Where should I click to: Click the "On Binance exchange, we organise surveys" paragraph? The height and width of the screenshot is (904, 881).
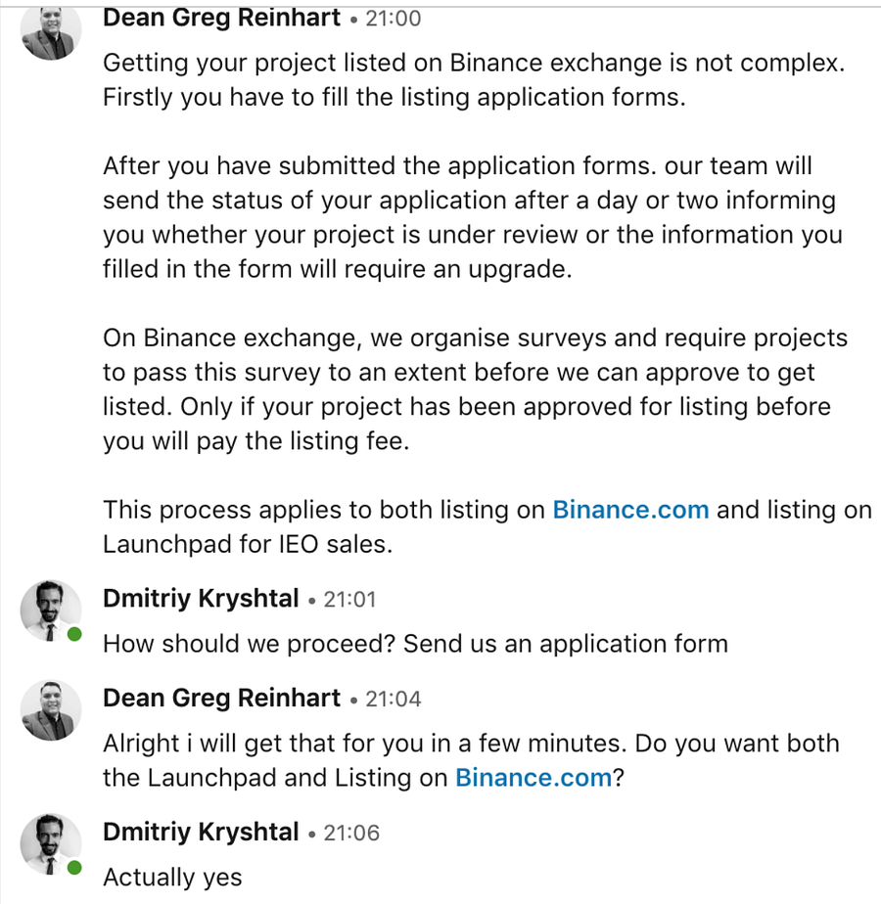tap(475, 389)
